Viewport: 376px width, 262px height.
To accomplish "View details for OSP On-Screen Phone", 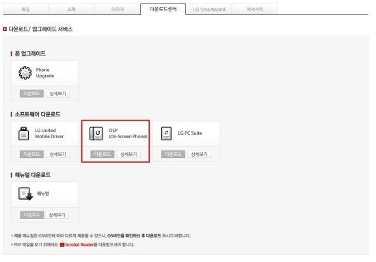I will coord(129,154).
